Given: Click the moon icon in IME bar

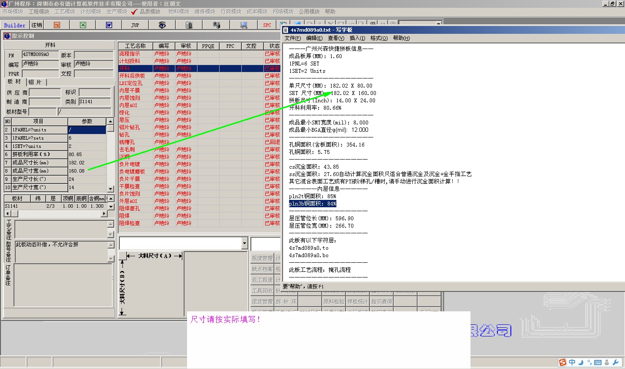Looking at the screenshot, I should pyautogui.click(x=581, y=362).
